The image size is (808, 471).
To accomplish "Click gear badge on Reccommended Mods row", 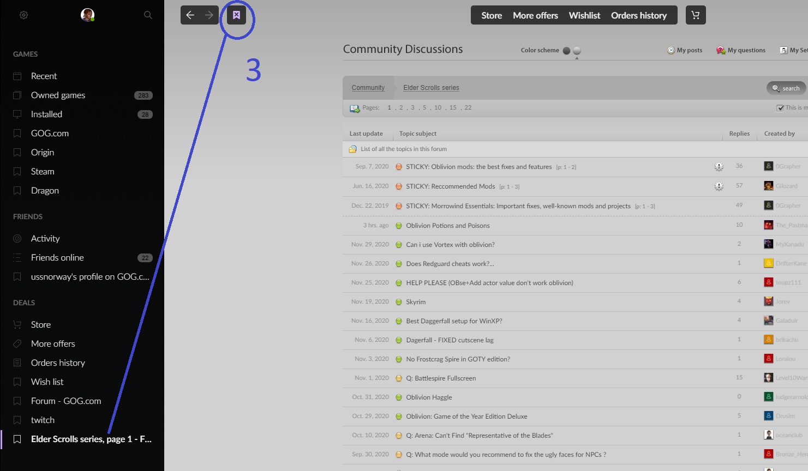I will [x=719, y=186].
